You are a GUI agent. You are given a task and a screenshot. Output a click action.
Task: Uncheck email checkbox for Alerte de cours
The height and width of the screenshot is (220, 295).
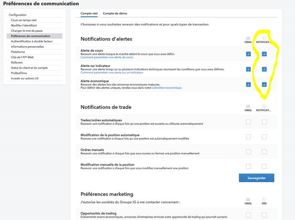[248, 54]
